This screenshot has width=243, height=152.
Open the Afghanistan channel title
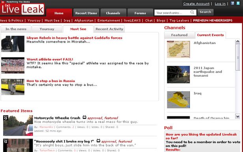pos(205,43)
